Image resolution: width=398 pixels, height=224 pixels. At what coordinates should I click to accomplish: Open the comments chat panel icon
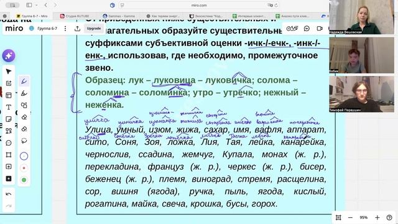click(x=307, y=29)
